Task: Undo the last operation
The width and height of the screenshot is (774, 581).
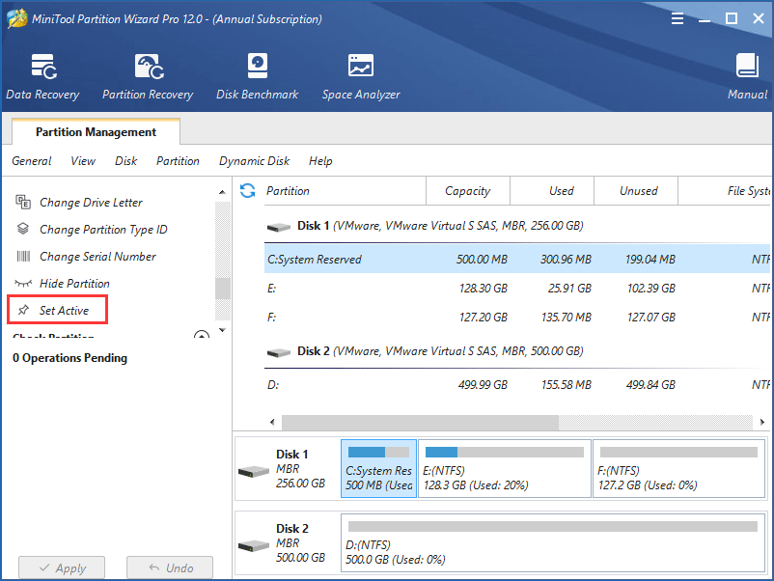Action: [170, 567]
